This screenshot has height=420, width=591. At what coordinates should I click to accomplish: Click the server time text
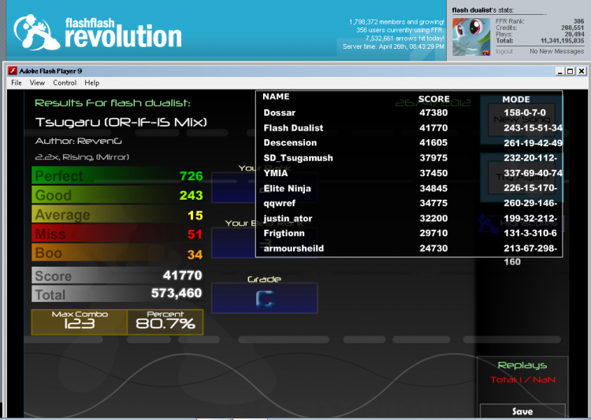coord(393,46)
